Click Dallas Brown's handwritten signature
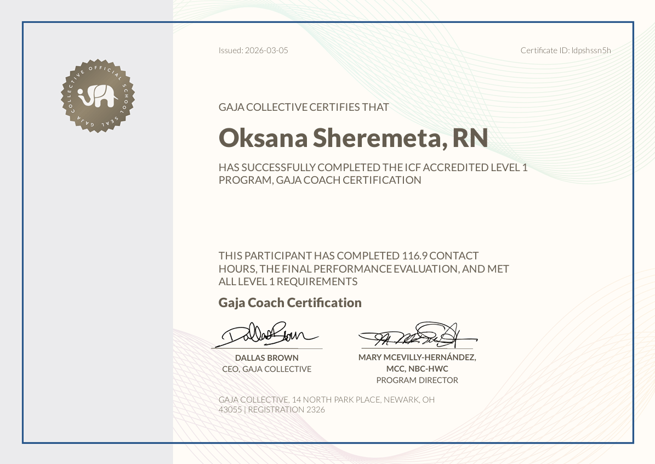Screen dimensions: 655x464 point(267,335)
